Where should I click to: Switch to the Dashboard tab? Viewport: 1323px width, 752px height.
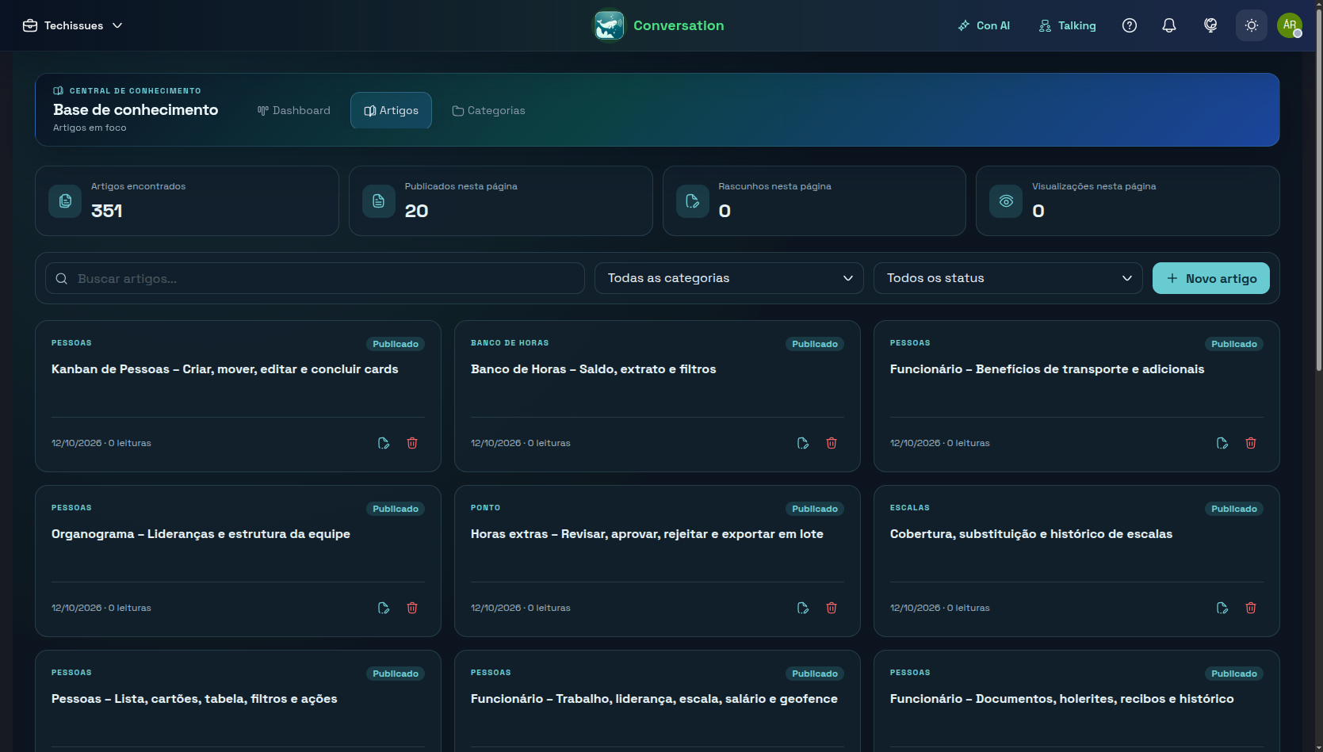[x=294, y=110]
